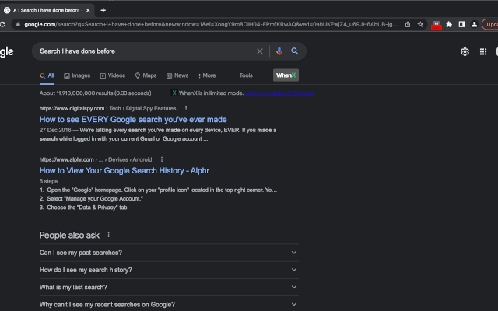Expand What is my last search?
The height and width of the screenshot is (311, 498).
coord(169,287)
